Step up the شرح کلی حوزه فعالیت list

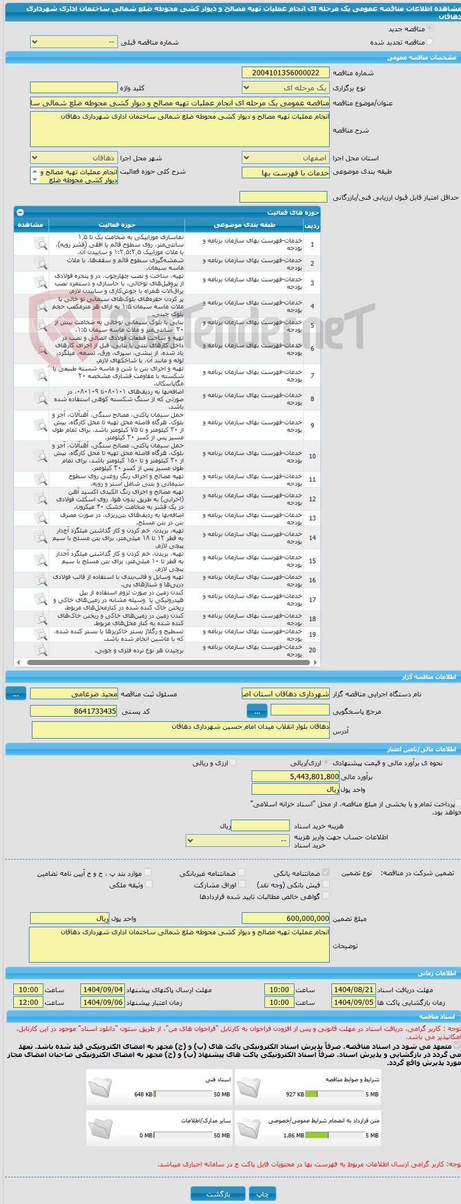tap(35, 172)
